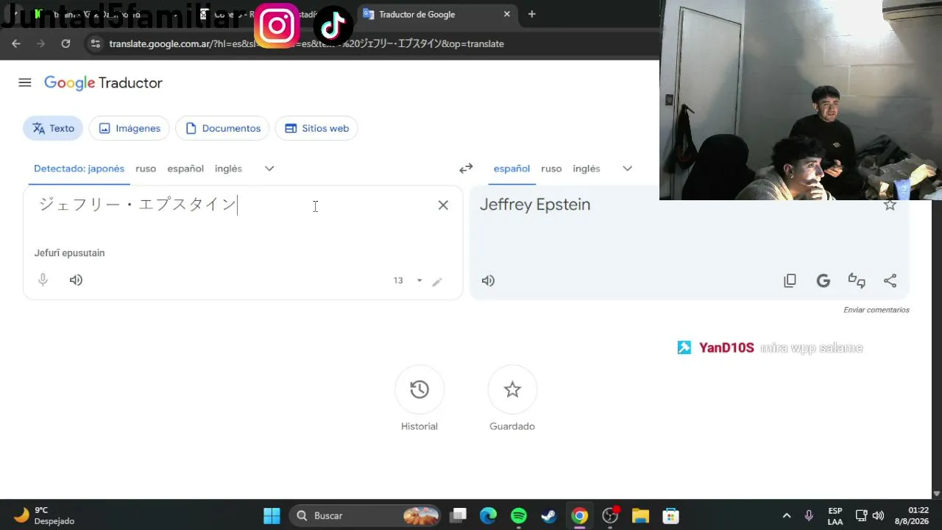Screen dimensions: 942x530
Task: Select 'Detectado: japonés' source language tab
Action: coord(79,169)
